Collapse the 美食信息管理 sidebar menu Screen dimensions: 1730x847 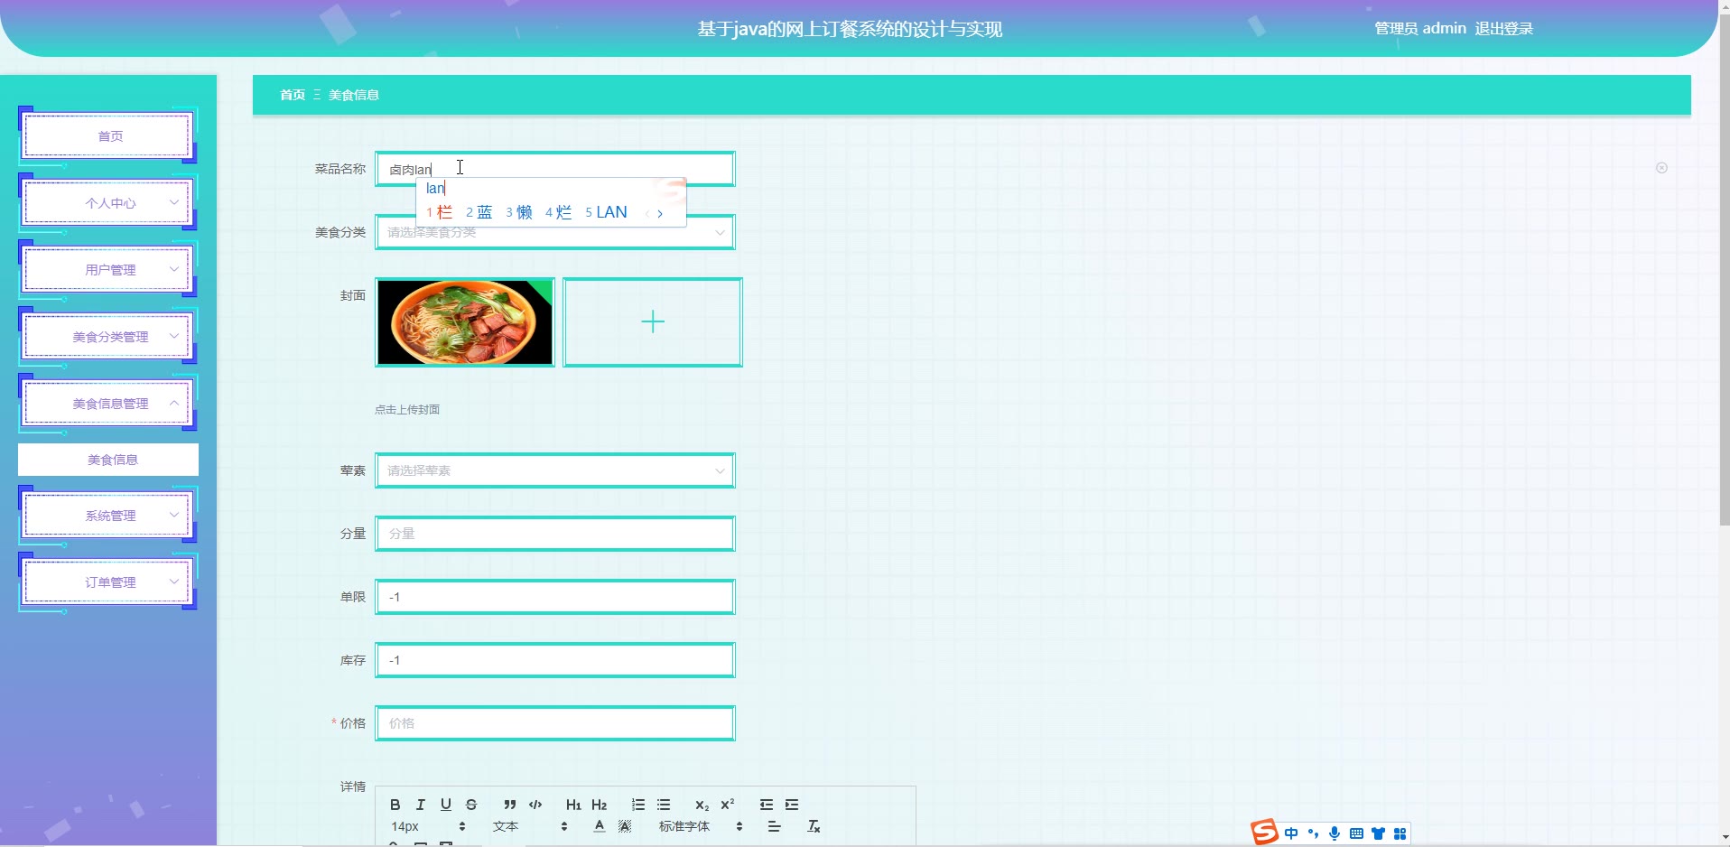(107, 404)
